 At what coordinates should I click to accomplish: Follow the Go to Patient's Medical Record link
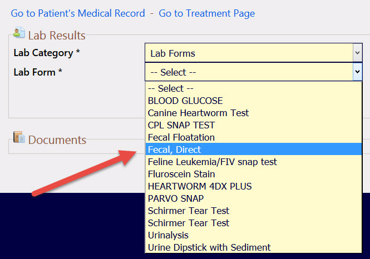click(78, 13)
